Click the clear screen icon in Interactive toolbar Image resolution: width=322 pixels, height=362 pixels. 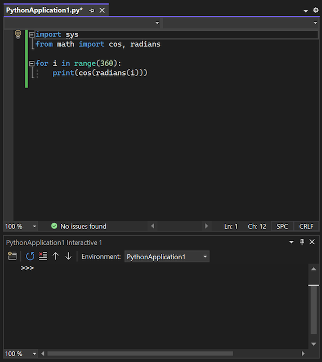pyautogui.click(x=12, y=256)
